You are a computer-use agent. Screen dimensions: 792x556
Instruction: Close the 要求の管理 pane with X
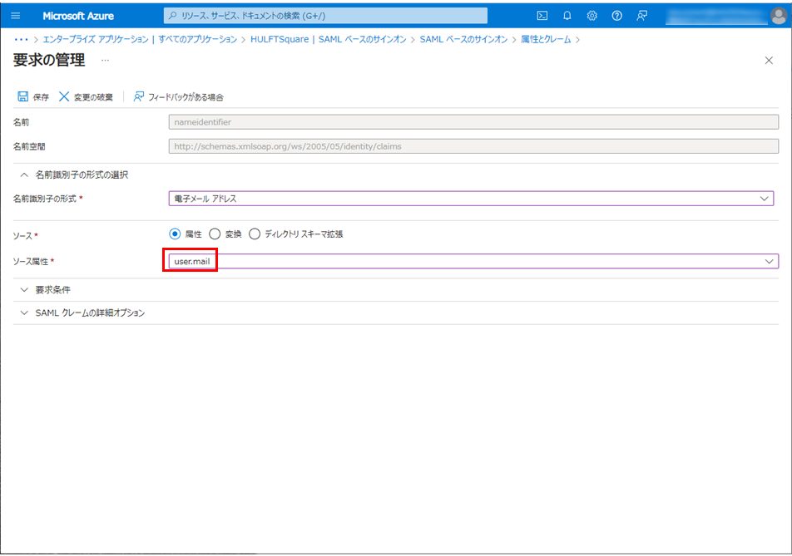click(x=768, y=61)
